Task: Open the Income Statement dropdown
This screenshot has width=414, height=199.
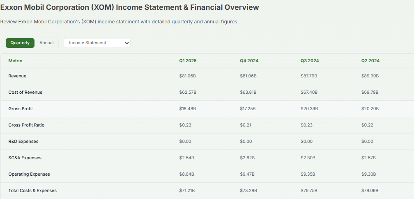Action: 97,43
